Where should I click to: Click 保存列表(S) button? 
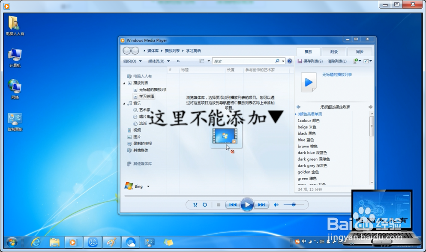(x=310, y=61)
